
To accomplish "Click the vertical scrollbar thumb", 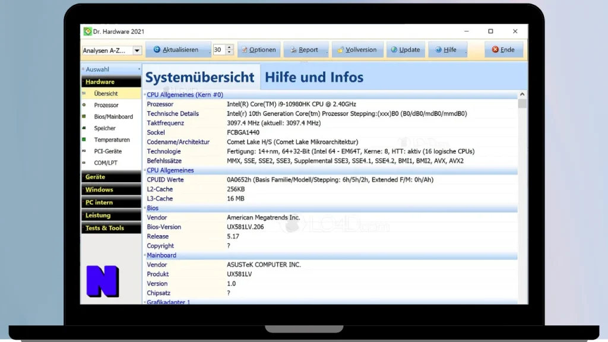I will point(522,103).
